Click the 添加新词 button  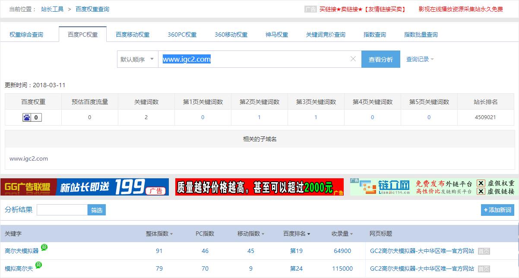click(x=497, y=210)
